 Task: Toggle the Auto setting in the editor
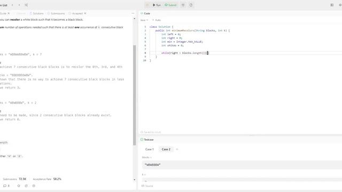click(x=157, y=20)
